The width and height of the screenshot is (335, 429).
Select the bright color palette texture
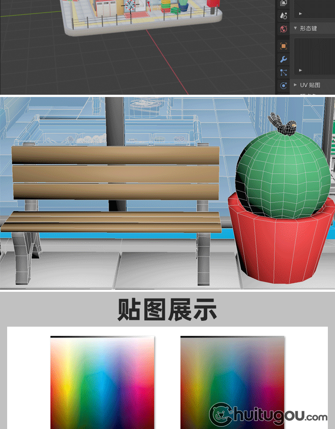pos(102,383)
